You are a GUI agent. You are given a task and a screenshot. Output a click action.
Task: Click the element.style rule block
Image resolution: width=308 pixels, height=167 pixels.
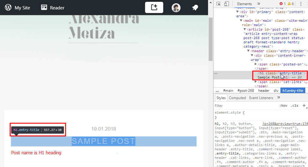point(261,115)
